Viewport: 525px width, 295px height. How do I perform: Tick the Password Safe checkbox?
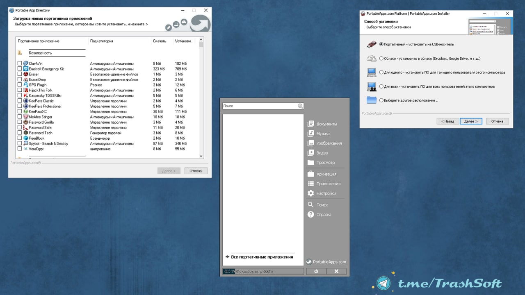pos(20,127)
